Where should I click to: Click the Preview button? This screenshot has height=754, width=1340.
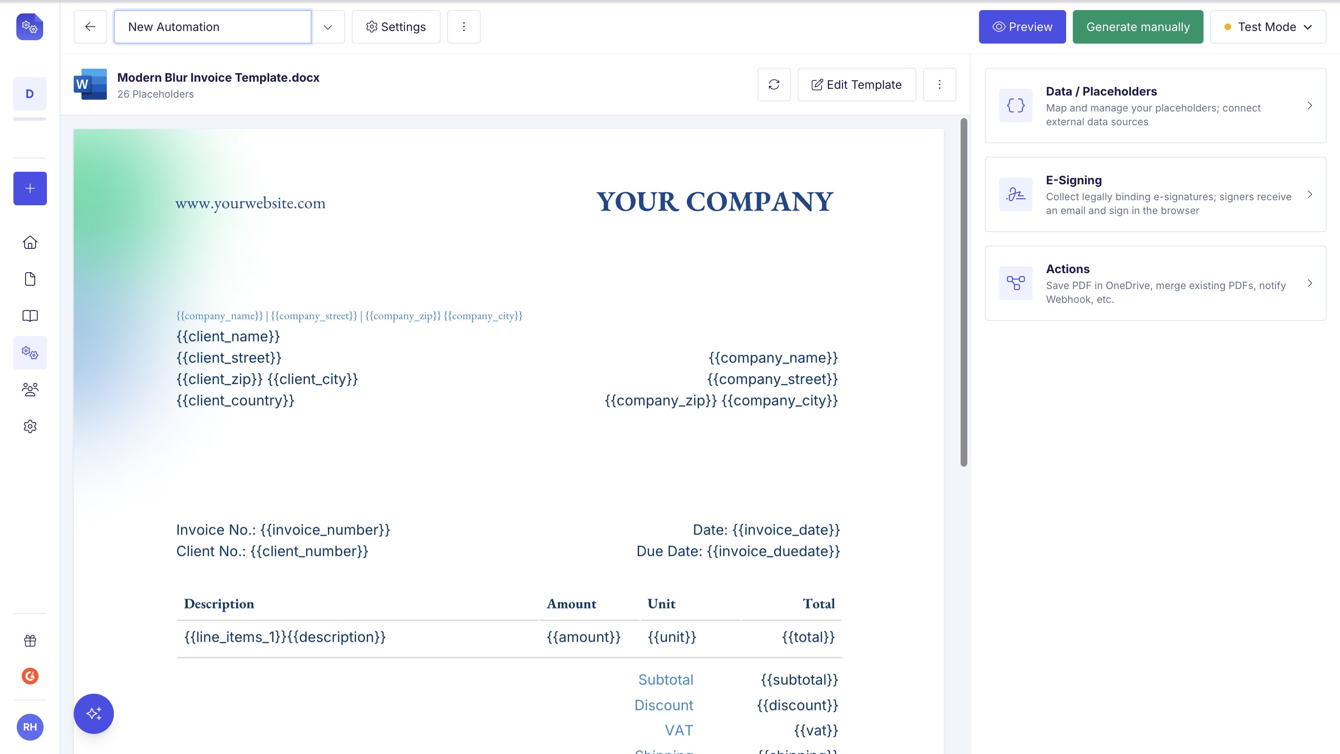(1022, 26)
